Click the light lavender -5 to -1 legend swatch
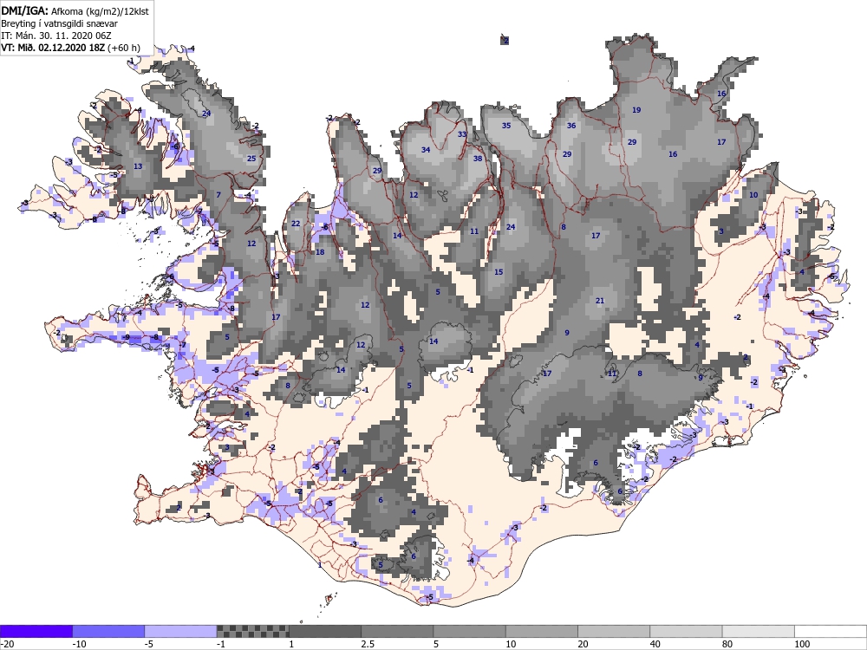The width and height of the screenshot is (867, 650). point(181,632)
